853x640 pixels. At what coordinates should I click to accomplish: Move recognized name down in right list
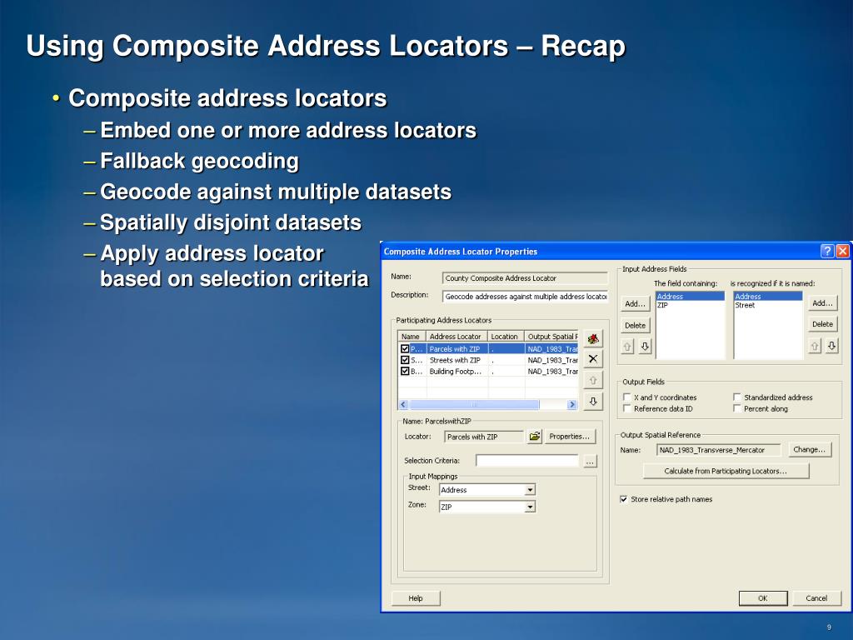click(831, 346)
